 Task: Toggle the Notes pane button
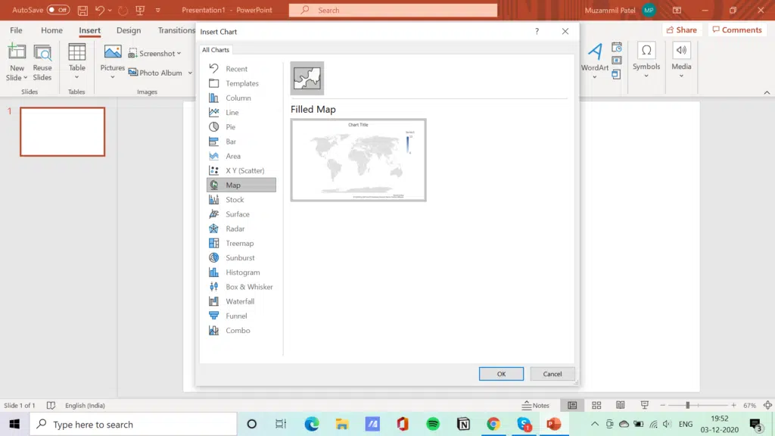[536, 406]
